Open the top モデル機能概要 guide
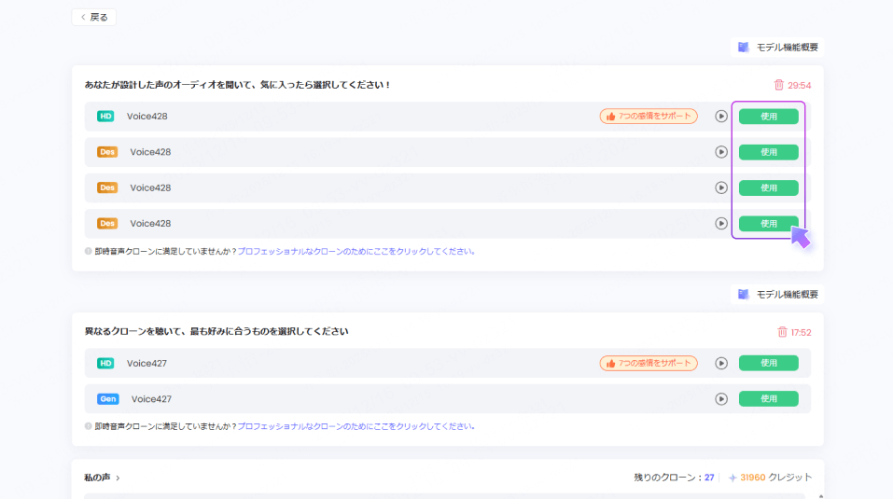 coord(776,48)
